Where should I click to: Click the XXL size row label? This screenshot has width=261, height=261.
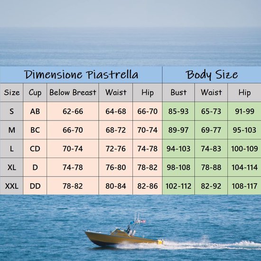(11, 186)
